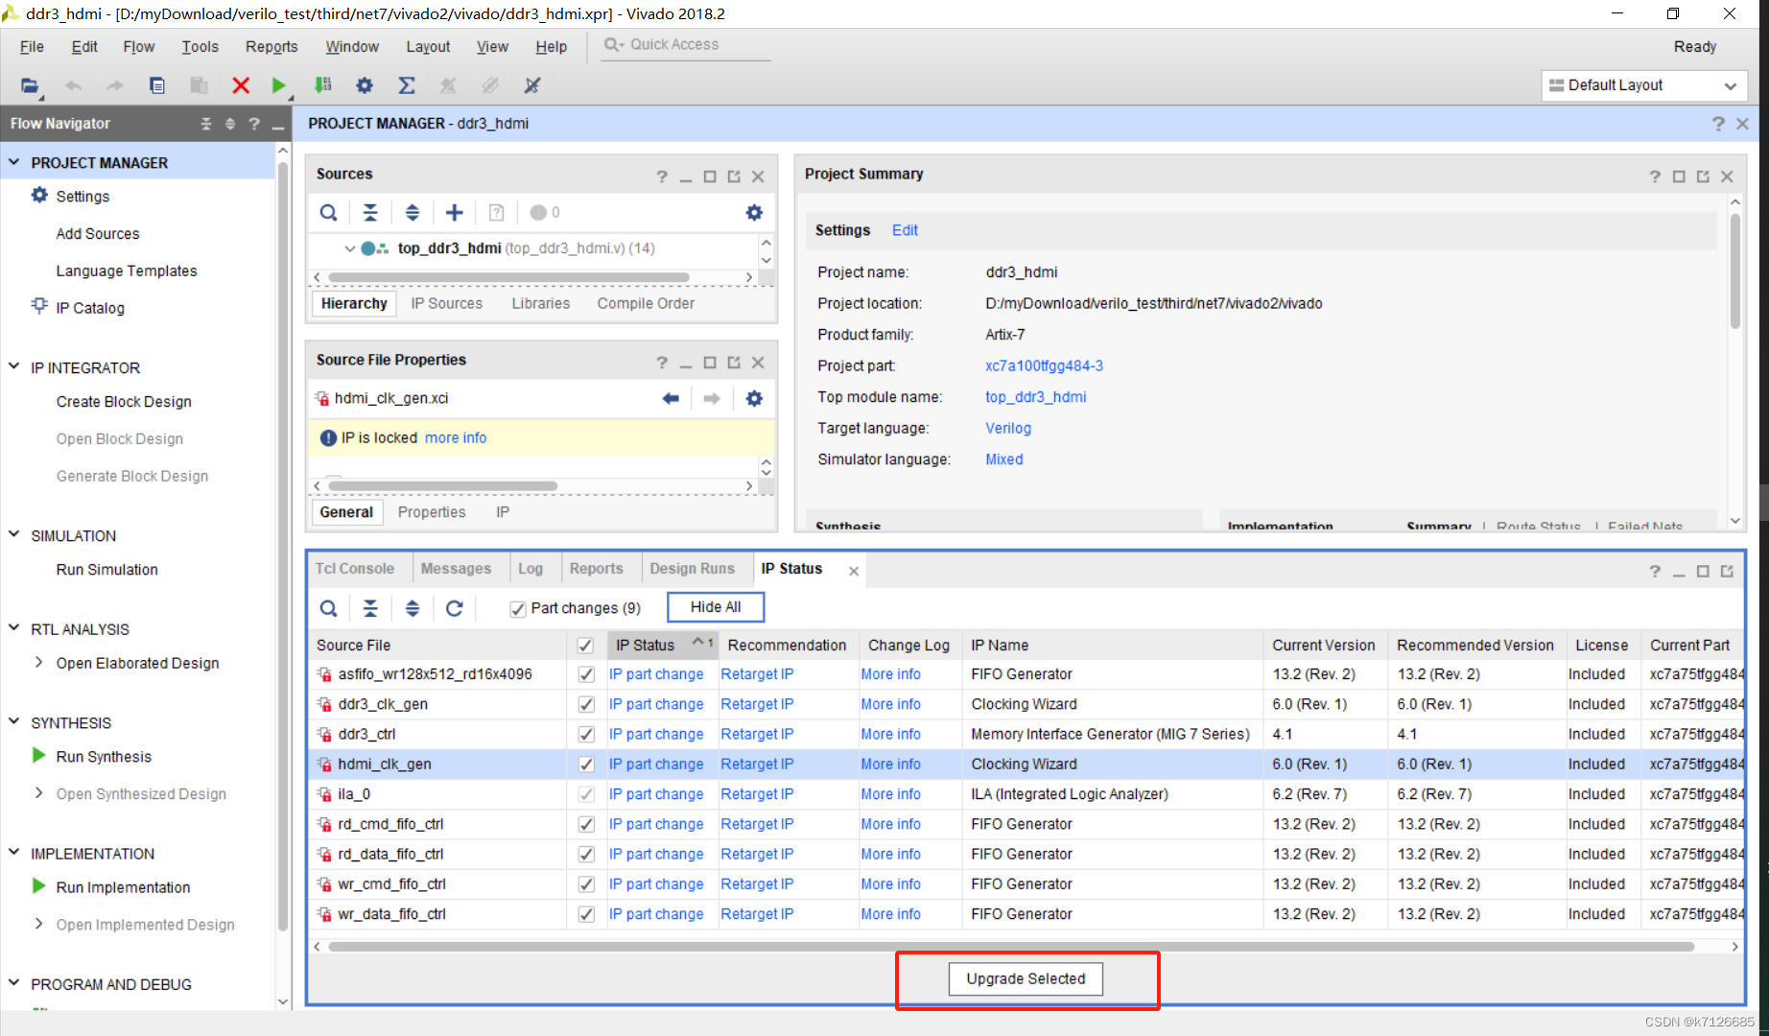Click Settings gear in Flow Navigator
The height and width of the screenshot is (1036, 1769).
[39, 196]
